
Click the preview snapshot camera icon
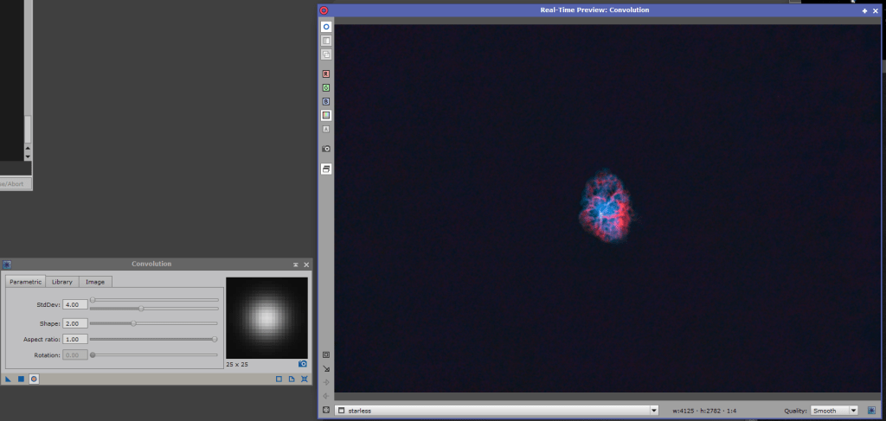point(326,149)
